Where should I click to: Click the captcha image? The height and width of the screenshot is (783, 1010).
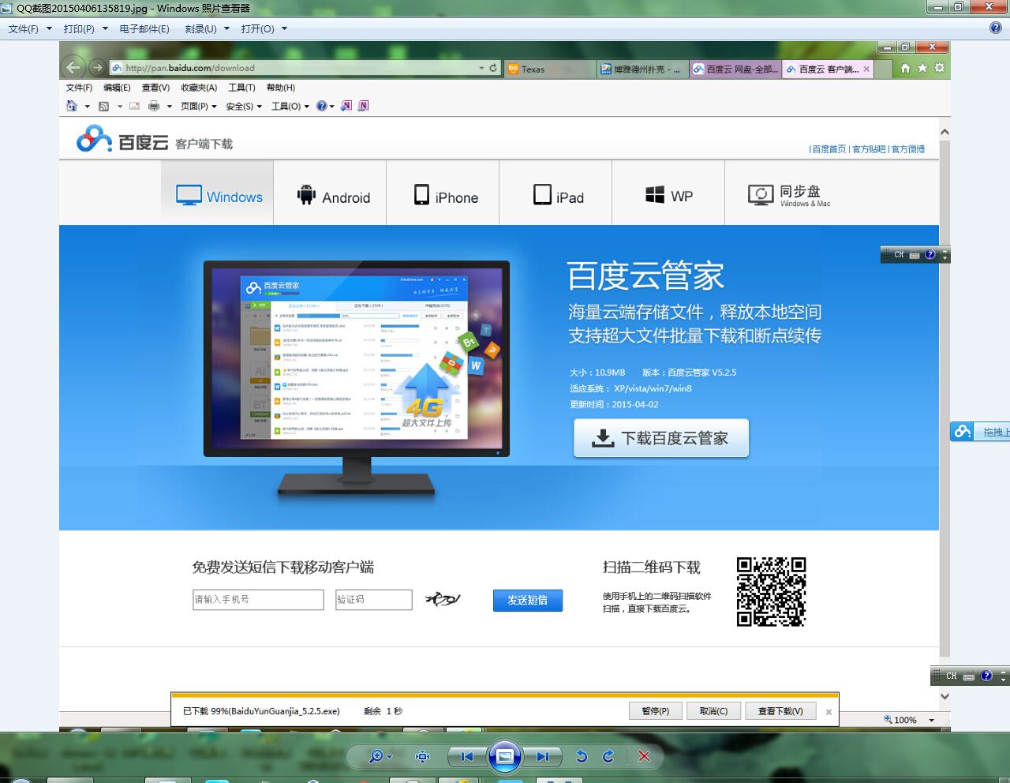(x=443, y=599)
